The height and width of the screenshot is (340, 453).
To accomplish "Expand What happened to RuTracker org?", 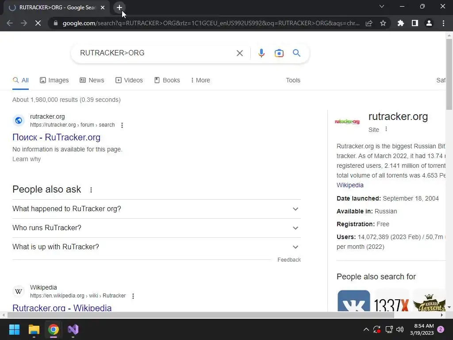I will (x=157, y=209).
